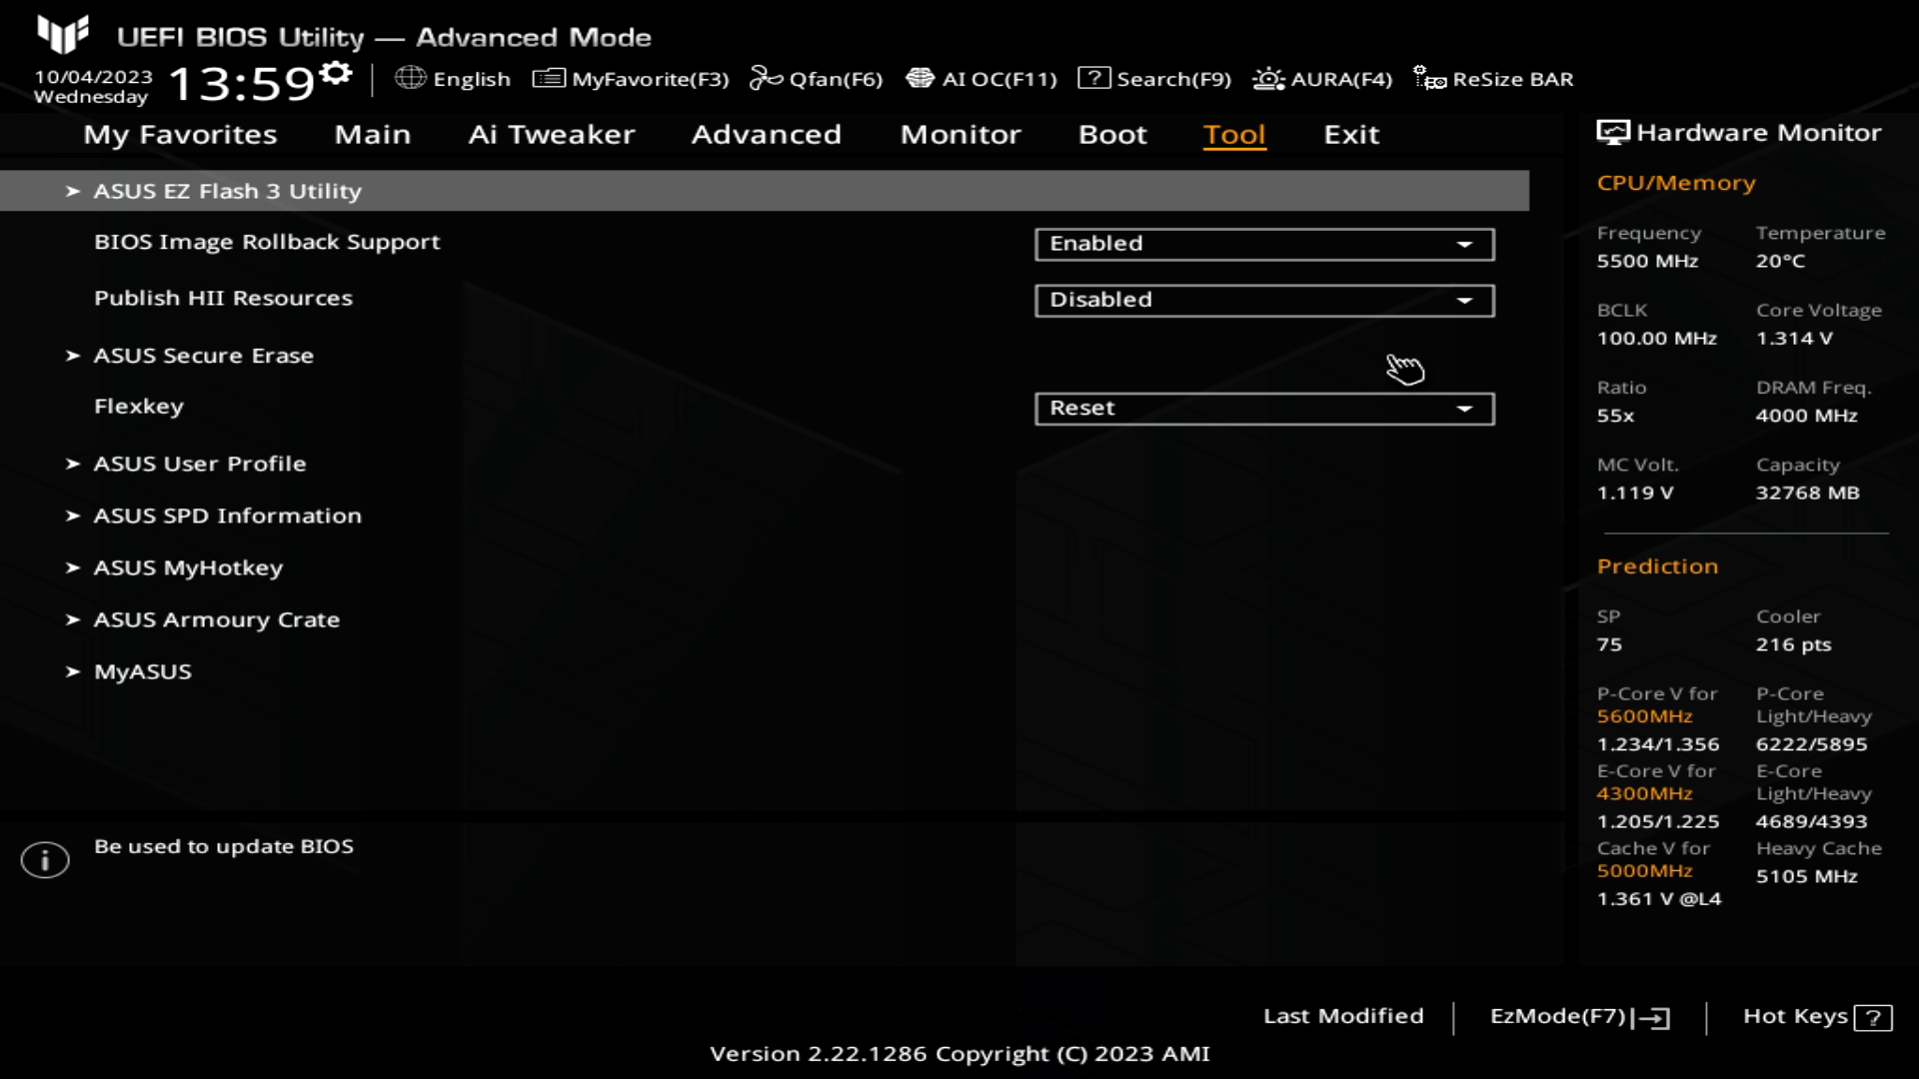
Task: Switch to the Boot tab
Action: point(1112,135)
